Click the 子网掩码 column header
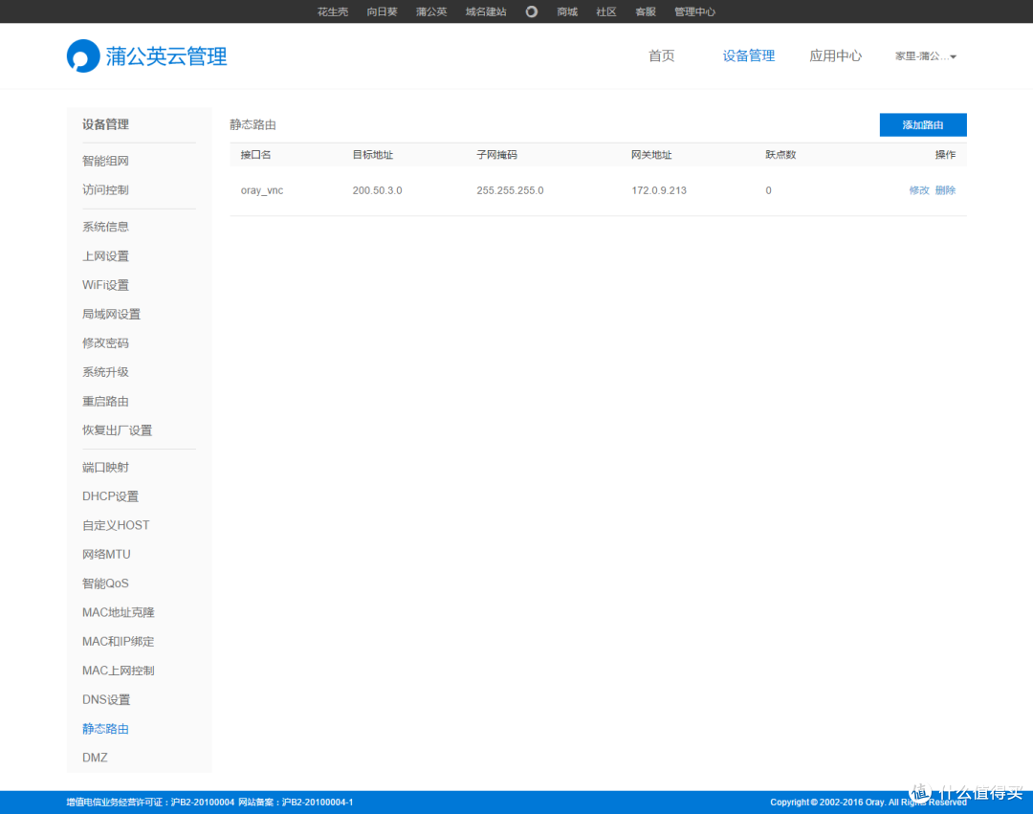Screen dimensions: 1033x814 (496, 155)
